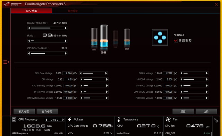This screenshot has height=136, width=222.
Task: Increase CPU Ratio with right arrow
Action: point(66,41)
